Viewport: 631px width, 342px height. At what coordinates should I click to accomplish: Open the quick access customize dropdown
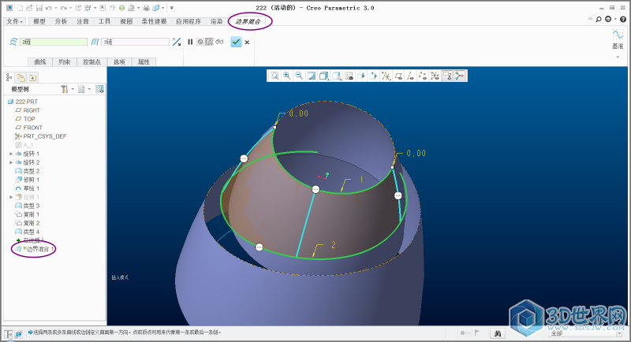pyautogui.click(x=171, y=8)
